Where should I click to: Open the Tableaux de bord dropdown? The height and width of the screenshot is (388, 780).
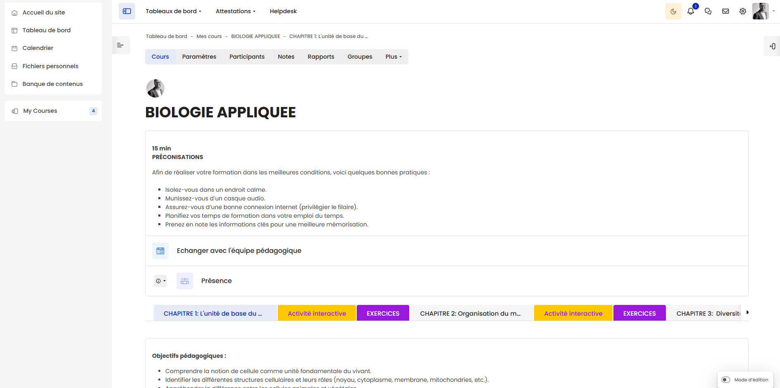(173, 11)
